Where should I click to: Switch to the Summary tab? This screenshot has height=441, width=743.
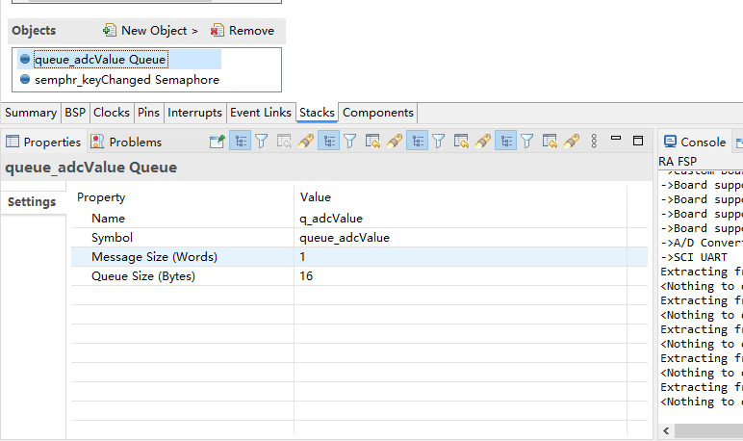[x=31, y=113]
